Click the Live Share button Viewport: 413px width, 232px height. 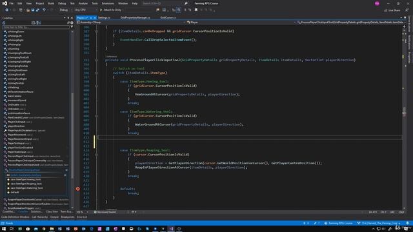(x=392, y=10)
